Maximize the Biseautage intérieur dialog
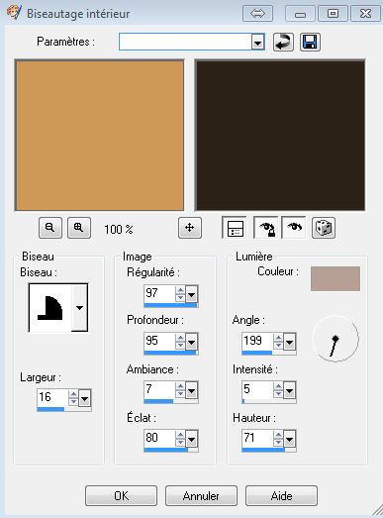 click(x=333, y=14)
